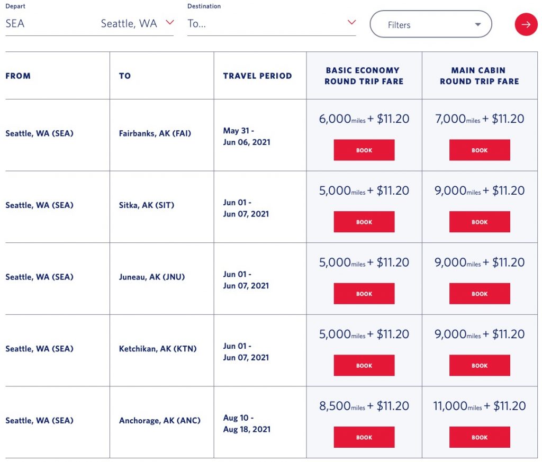Book Basic Economy fare to Fairbanks
The height and width of the screenshot is (462, 542).
click(364, 150)
